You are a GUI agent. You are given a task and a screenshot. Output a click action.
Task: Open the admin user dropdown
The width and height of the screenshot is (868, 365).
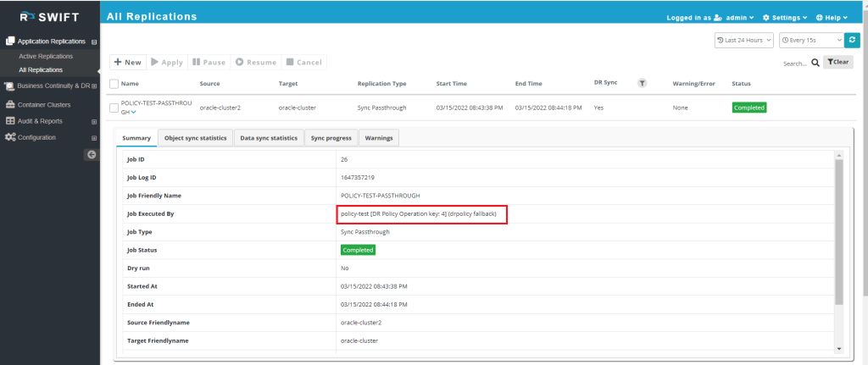[739, 18]
